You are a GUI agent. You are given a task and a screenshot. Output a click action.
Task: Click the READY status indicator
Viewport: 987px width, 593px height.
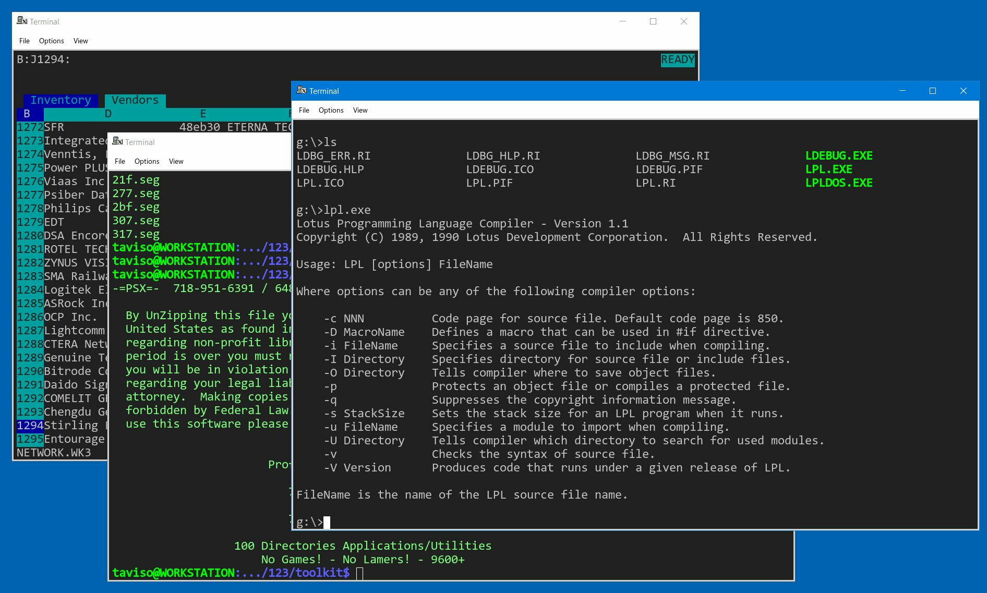678,59
